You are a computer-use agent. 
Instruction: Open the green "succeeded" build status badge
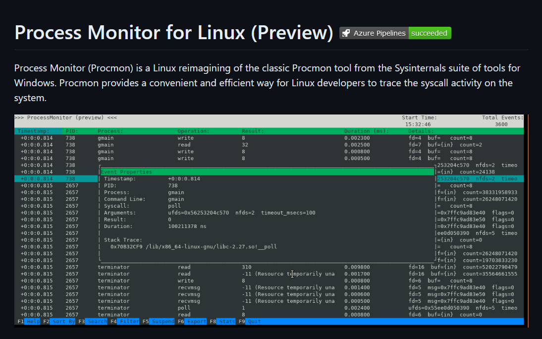pyautogui.click(x=430, y=33)
